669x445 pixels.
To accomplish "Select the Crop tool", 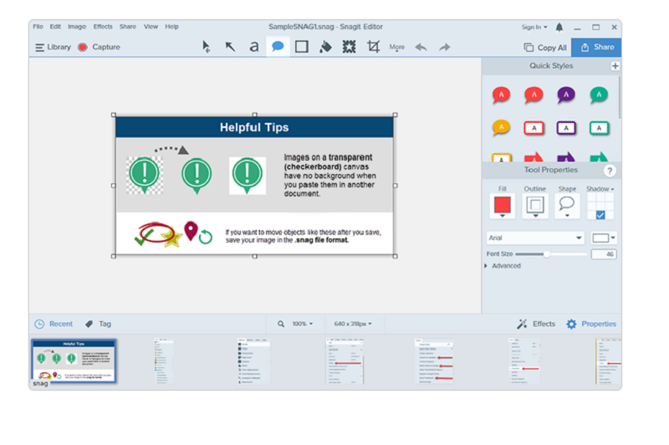I will pos(373,47).
